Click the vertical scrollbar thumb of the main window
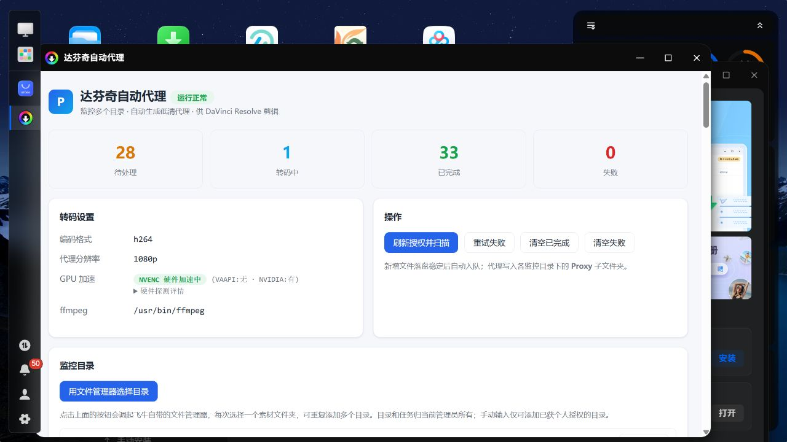787x442 pixels. click(x=706, y=105)
